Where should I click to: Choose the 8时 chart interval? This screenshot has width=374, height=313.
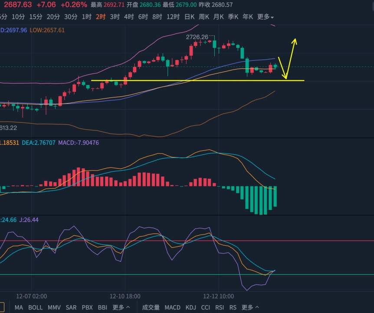tap(157, 17)
